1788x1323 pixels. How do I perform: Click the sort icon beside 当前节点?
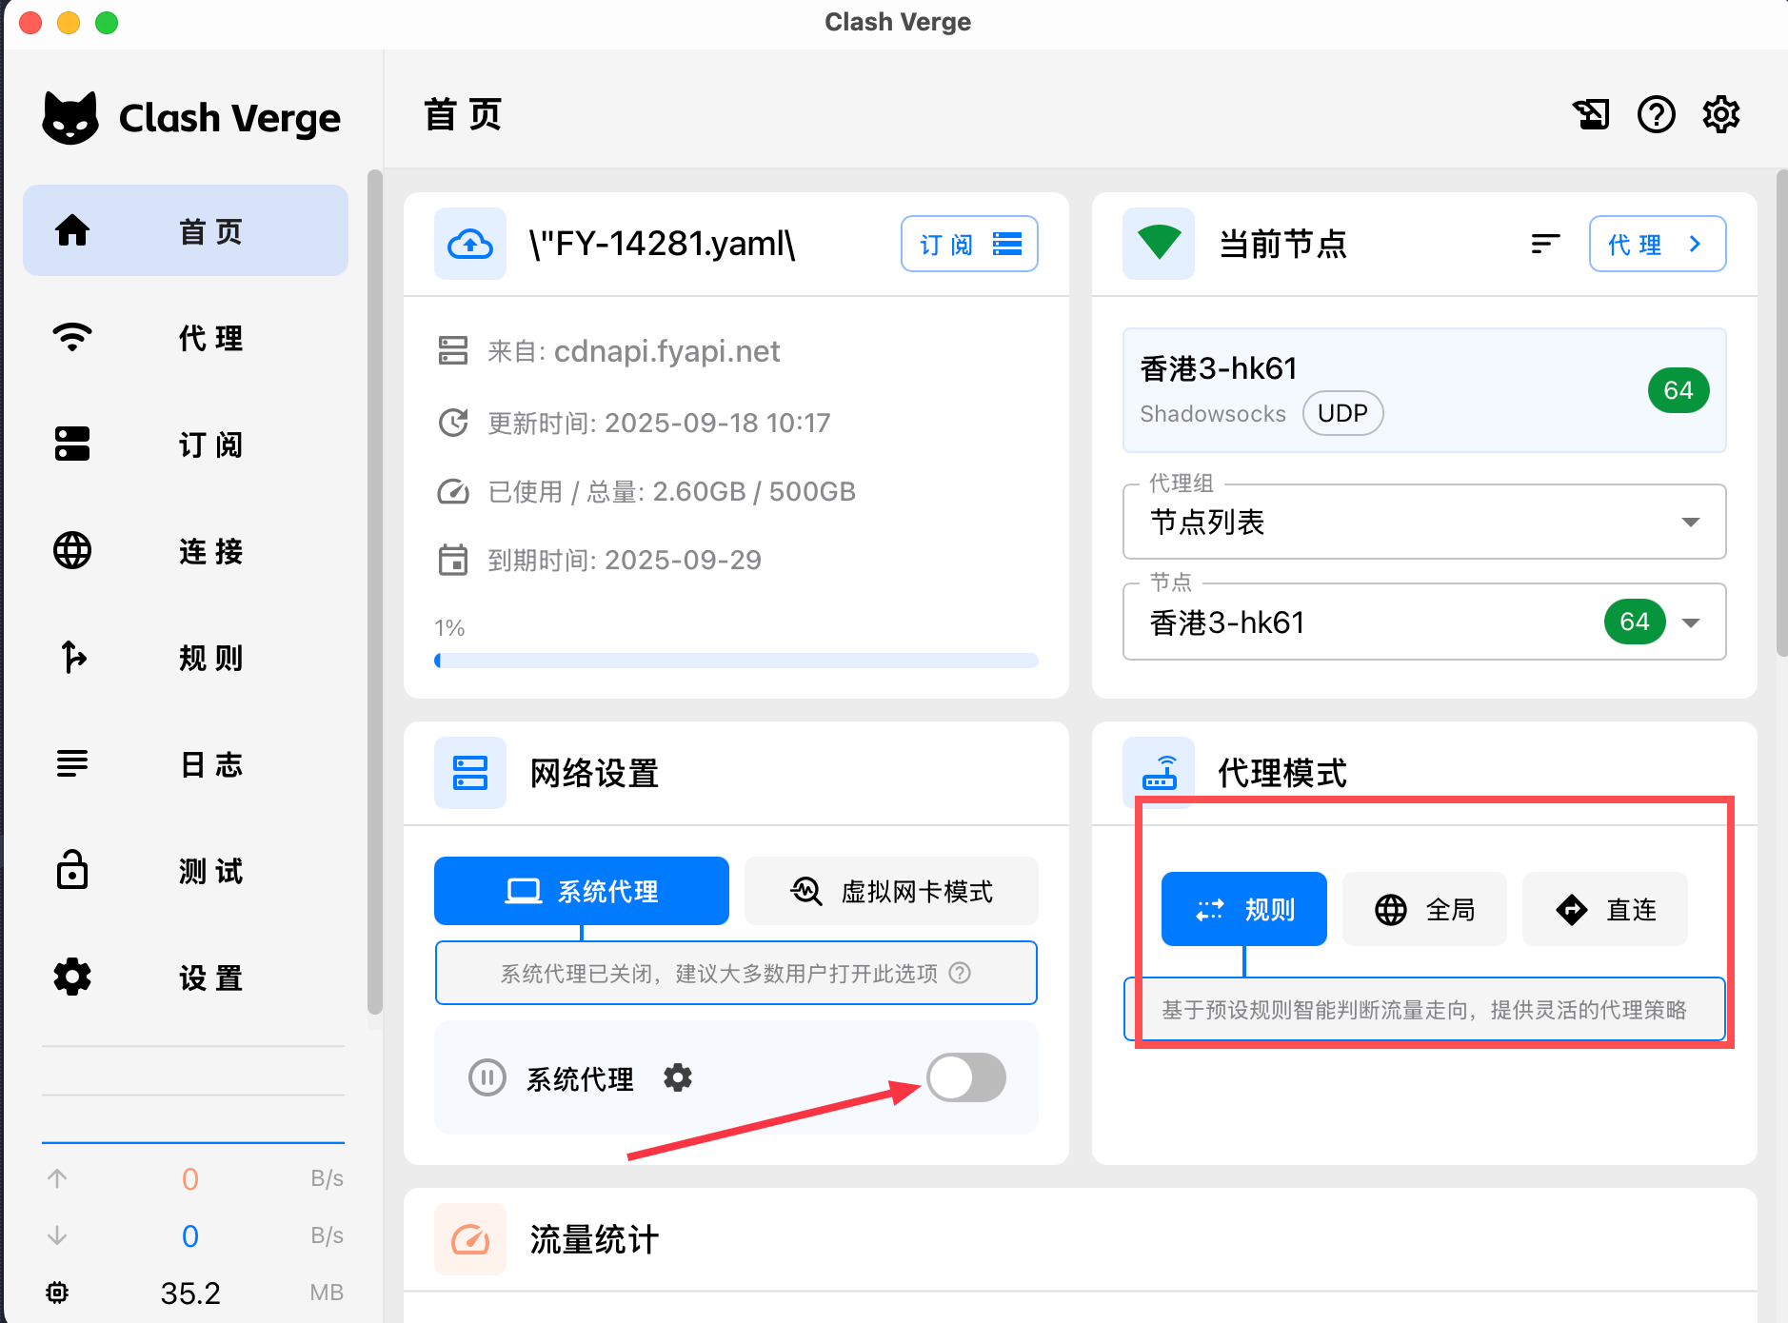[x=1545, y=244]
